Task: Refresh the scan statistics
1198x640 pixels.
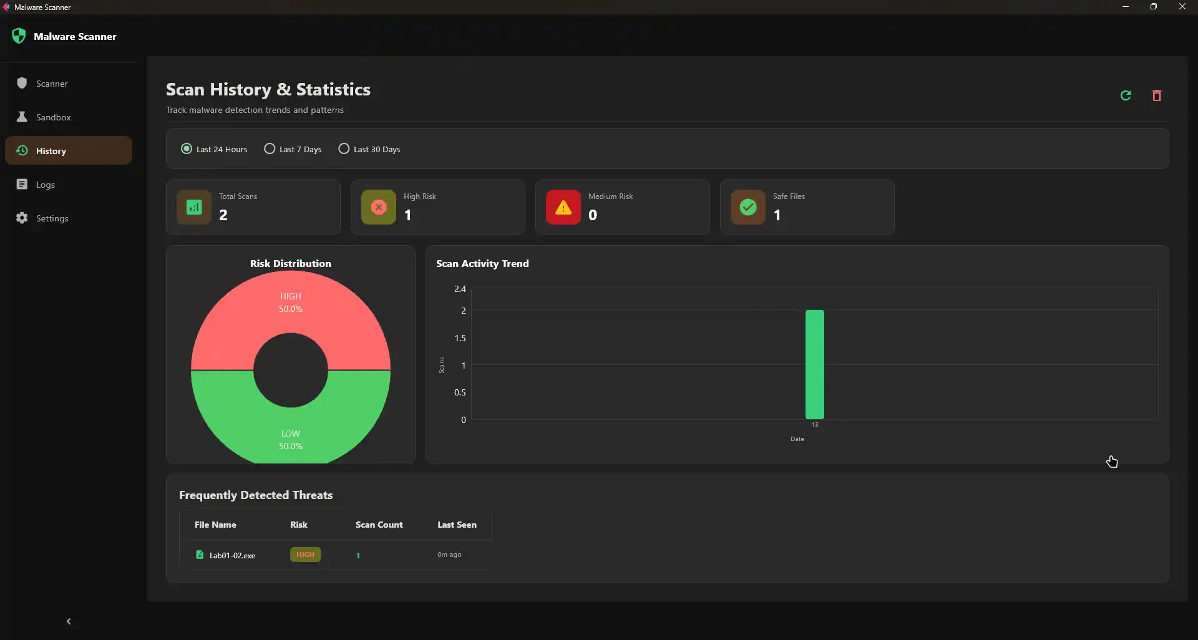Action: coord(1126,95)
